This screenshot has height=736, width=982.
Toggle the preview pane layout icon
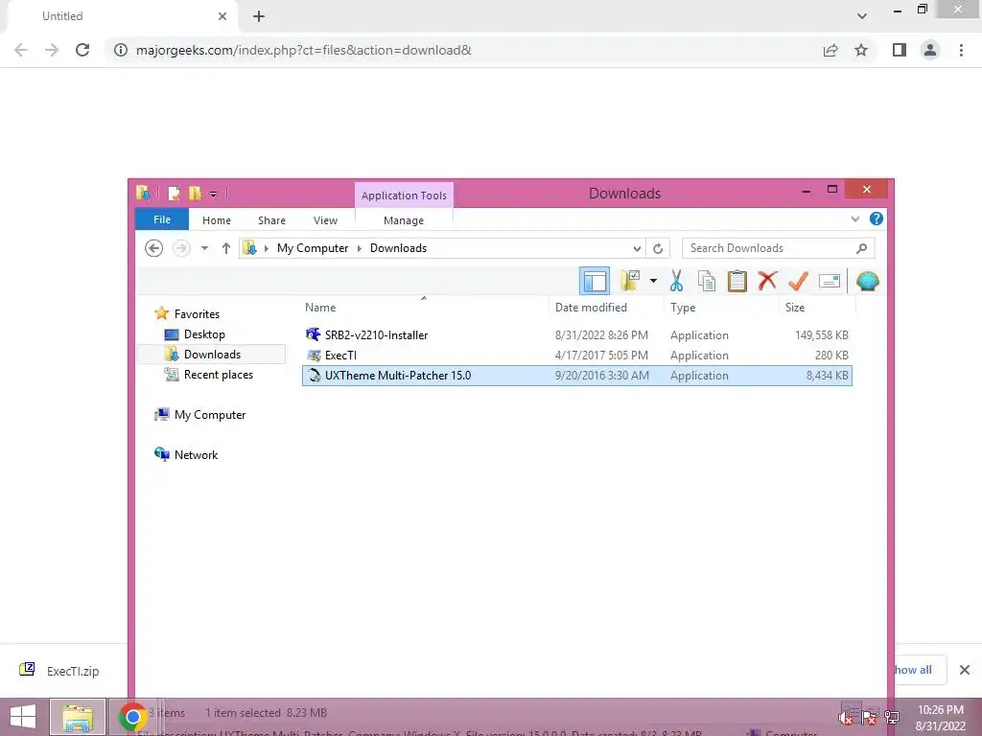click(594, 281)
